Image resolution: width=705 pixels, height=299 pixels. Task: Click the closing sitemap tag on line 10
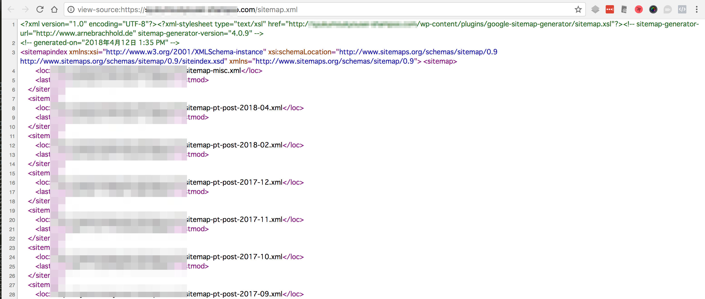click(x=39, y=126)
